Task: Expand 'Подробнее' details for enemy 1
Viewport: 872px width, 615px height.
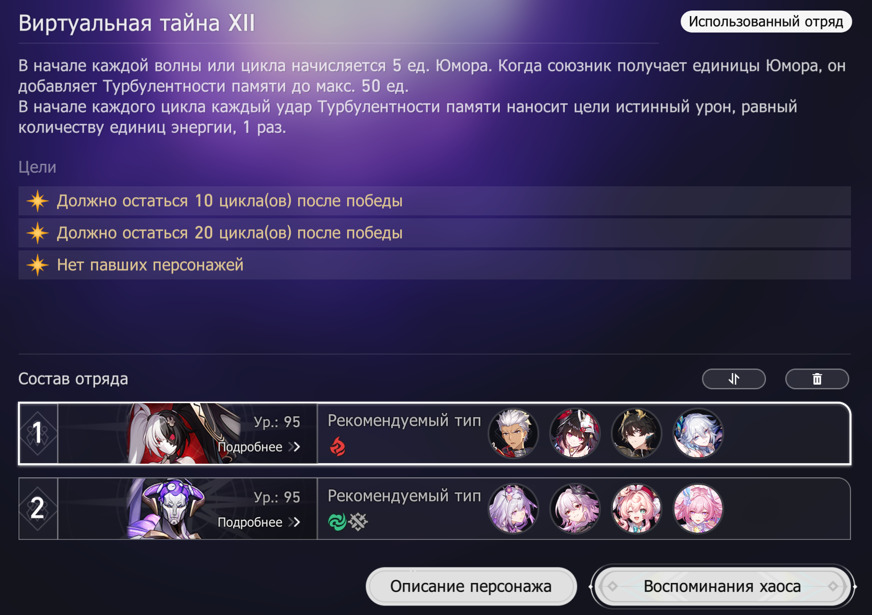Action: click(259, 447)
